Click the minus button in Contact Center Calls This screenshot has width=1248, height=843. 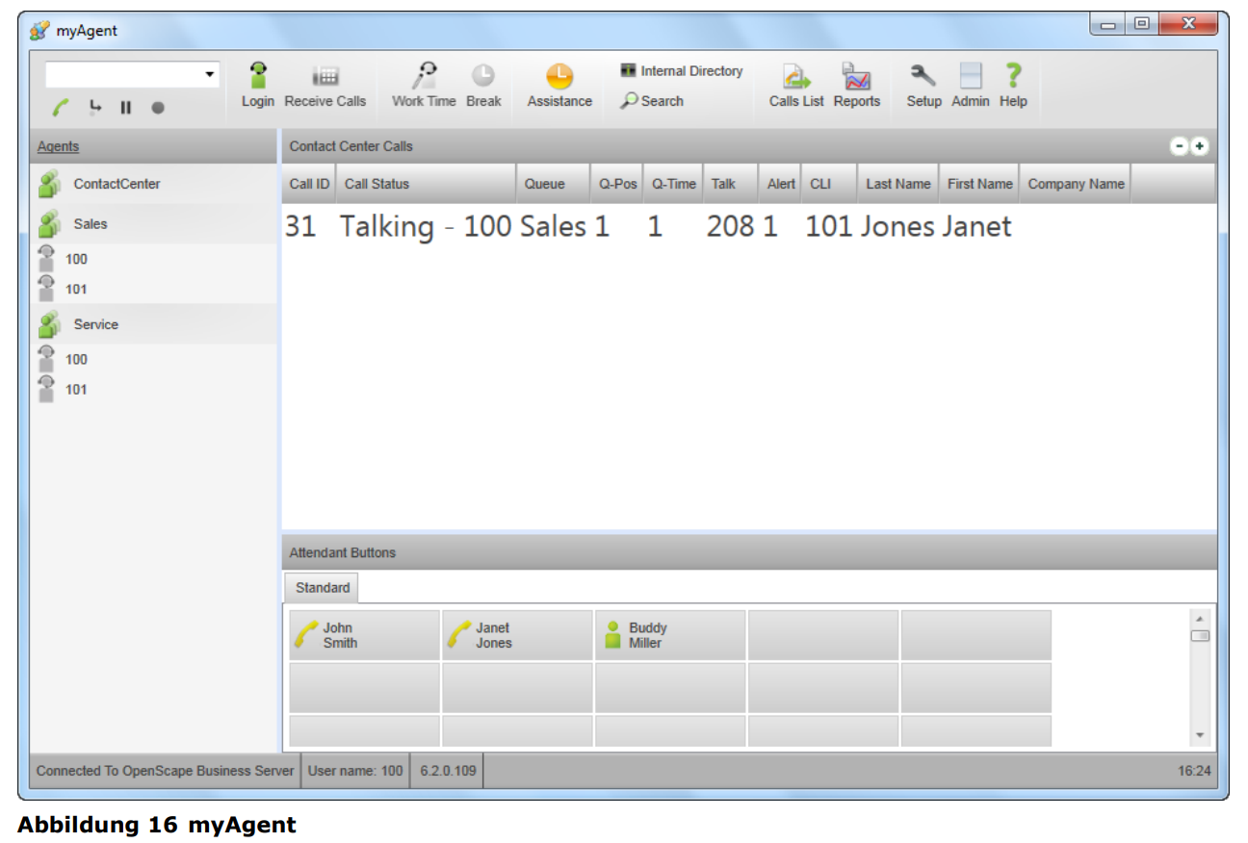(x=1180, y=146)
